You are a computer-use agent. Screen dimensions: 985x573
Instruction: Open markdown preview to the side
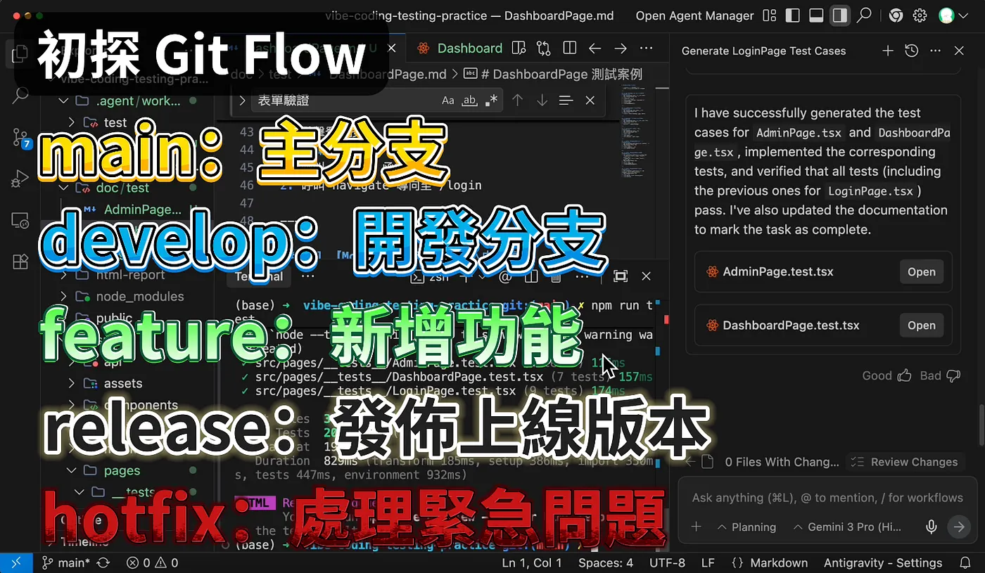(519, 49)
